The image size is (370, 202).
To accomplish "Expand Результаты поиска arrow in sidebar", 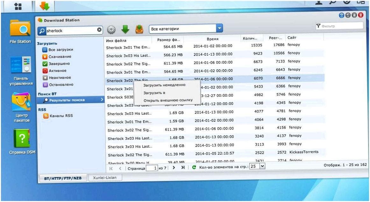I will click(102, 100).
